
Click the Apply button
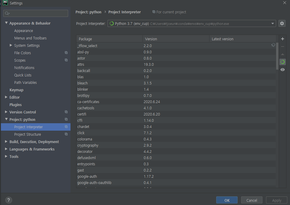pos(276,200)
